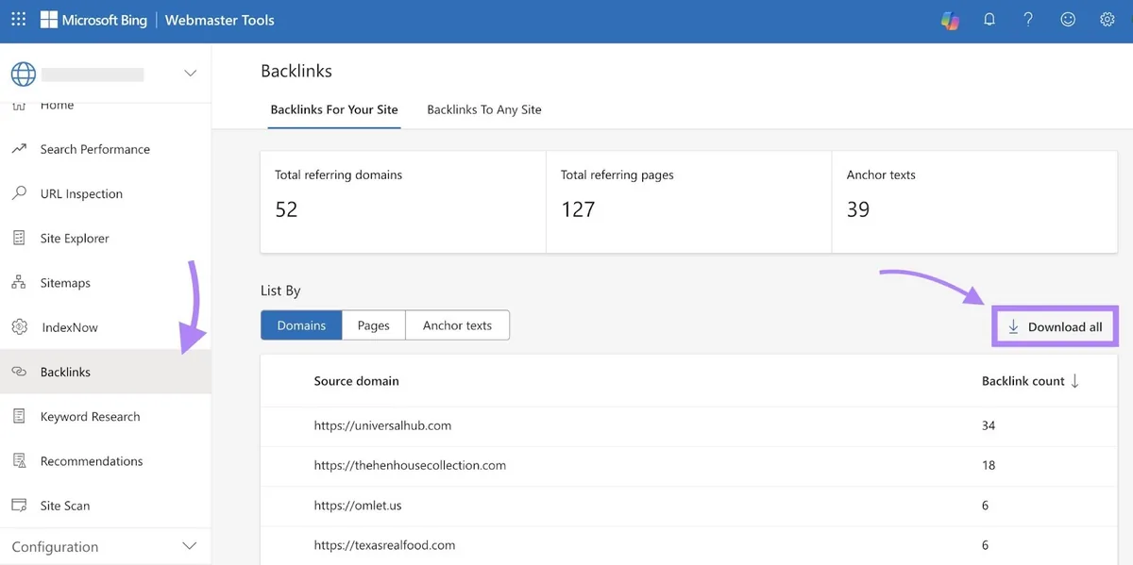Click the Download all button

click(1055, 326)
